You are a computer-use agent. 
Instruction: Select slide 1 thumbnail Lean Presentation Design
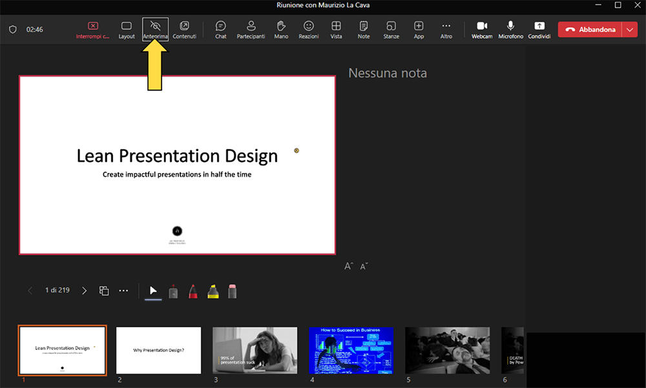click(62, 351)
